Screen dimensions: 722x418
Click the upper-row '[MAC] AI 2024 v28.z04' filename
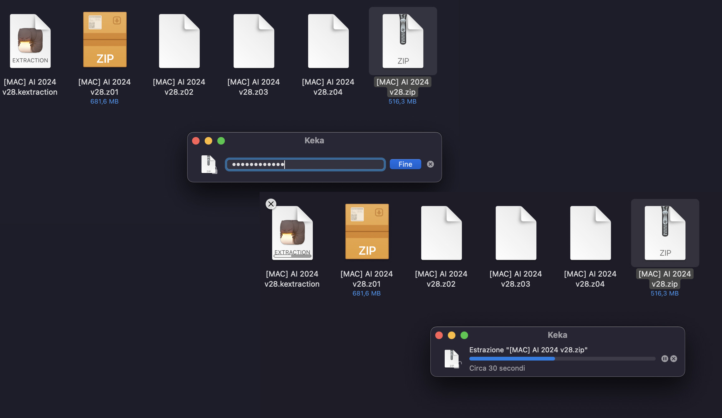click(x=328, y=87)
